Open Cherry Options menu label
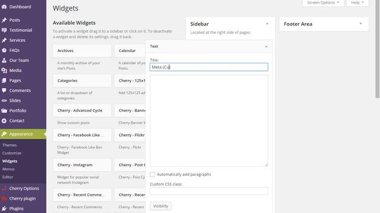380x213 pixels. coord(24,188)
